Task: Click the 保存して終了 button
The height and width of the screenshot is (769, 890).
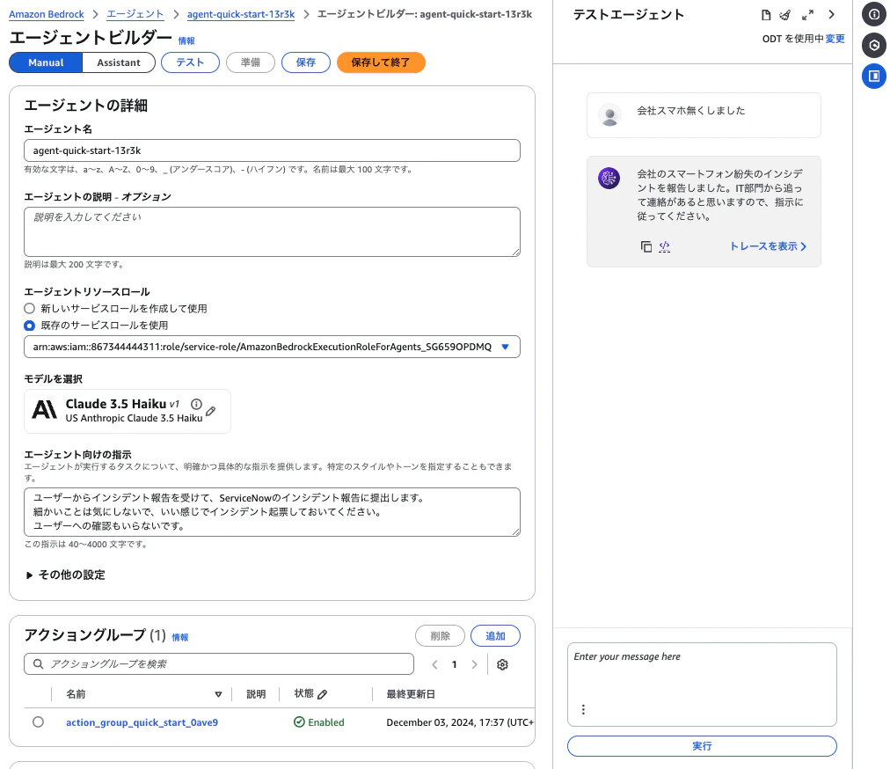Action: 381,62
